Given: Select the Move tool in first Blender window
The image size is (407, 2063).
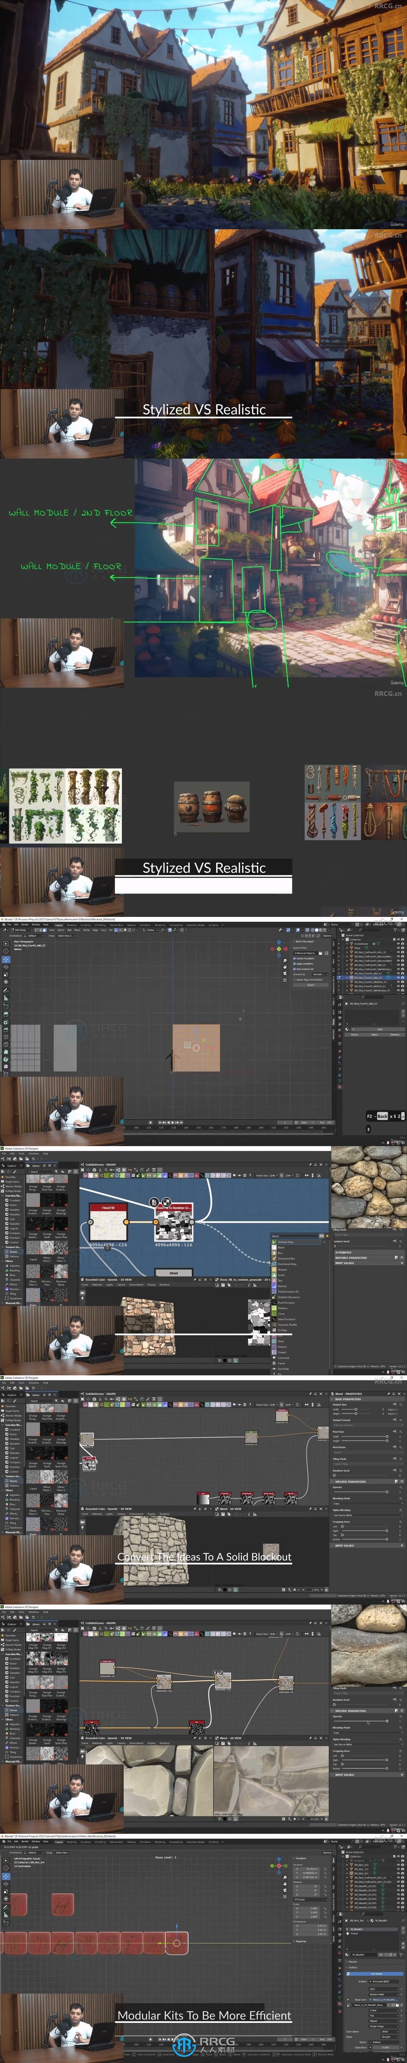Looking at the screenshot, I should (6, 960).
